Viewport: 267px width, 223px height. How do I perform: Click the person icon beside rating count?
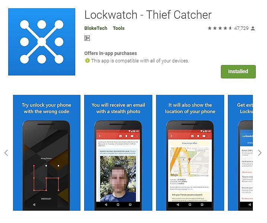pos(253,28)
